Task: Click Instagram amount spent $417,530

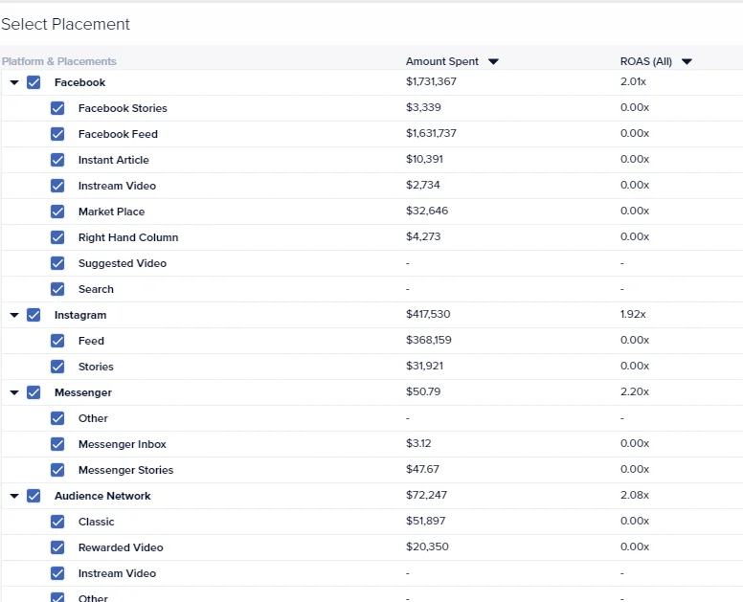Action: 428,314
